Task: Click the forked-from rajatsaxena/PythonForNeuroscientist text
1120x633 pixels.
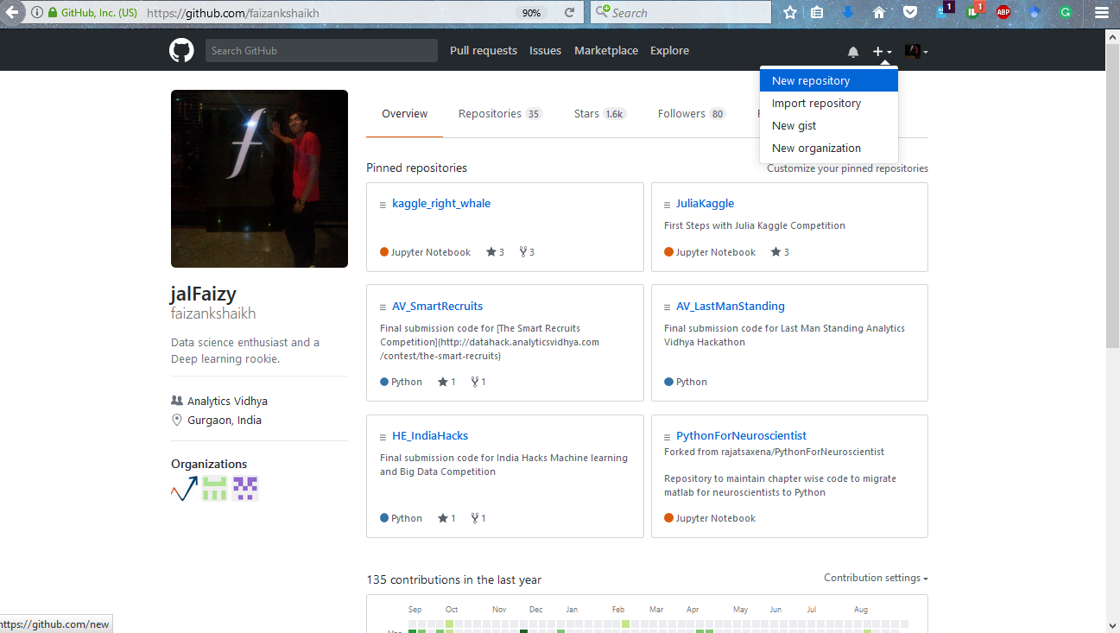Action: pyautogui.click(x=774, y=452)
